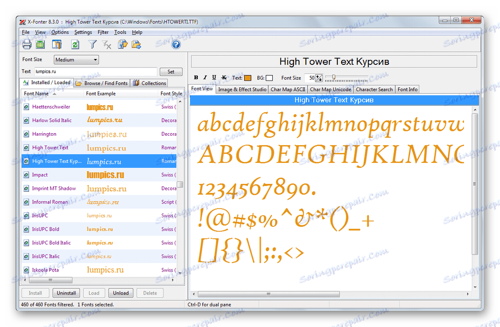Switch to Collections tab
The height and width of the screenshot is (327, 500).
point(149,83)
